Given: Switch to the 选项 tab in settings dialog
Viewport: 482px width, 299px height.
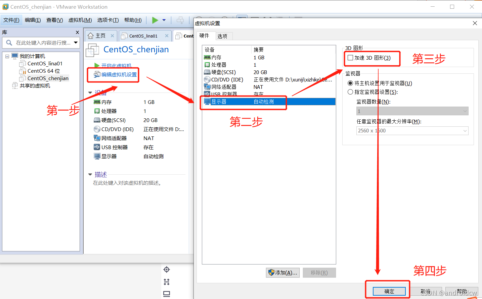Looking at the screenshot, I should 222,36.
